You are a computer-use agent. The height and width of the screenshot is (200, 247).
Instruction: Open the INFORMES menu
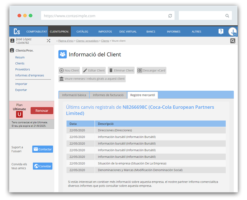(x=174, y=32)
